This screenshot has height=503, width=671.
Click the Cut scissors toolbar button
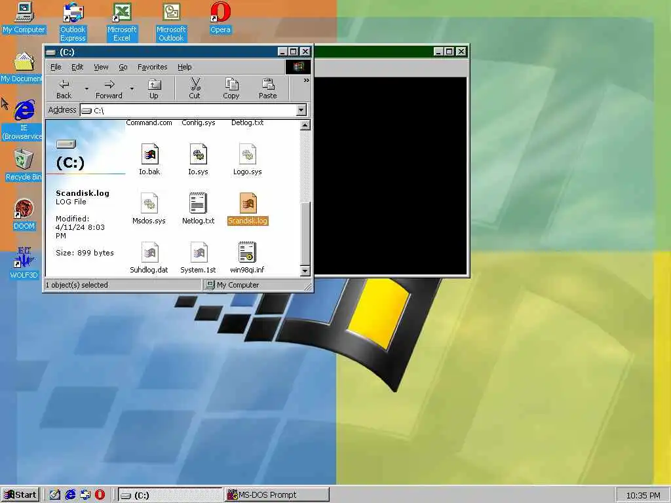pos(195,89)
